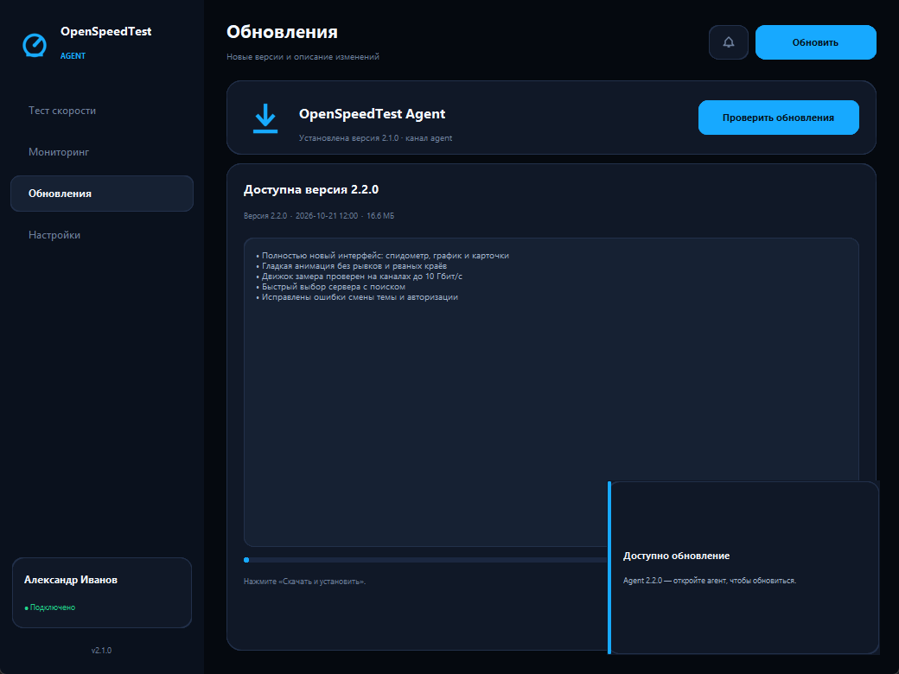Click the Новые версии и описание изменений subtitle
This screenshot has height=674, width=899.
point(303,57)
